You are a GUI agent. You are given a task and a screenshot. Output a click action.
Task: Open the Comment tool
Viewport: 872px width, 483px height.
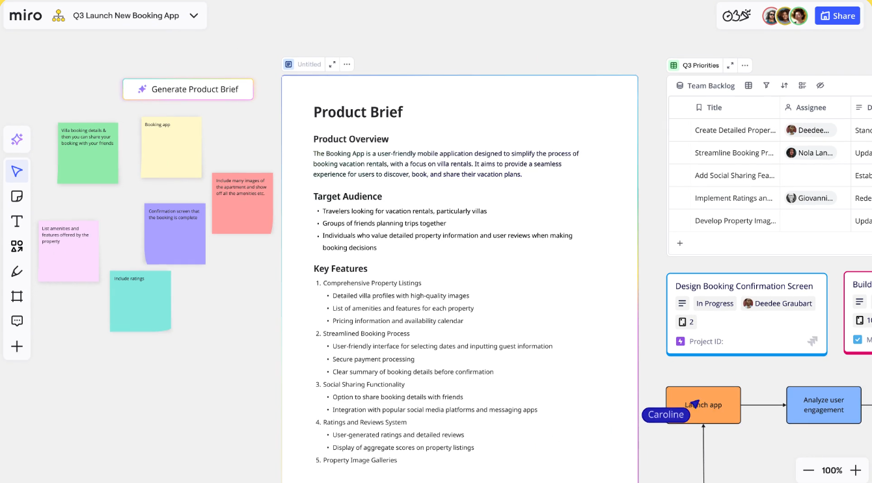(17, 321)
